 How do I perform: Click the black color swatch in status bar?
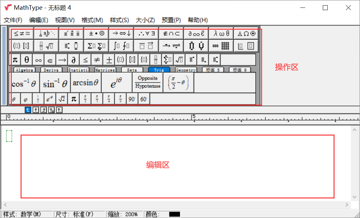tap(175, 214)
